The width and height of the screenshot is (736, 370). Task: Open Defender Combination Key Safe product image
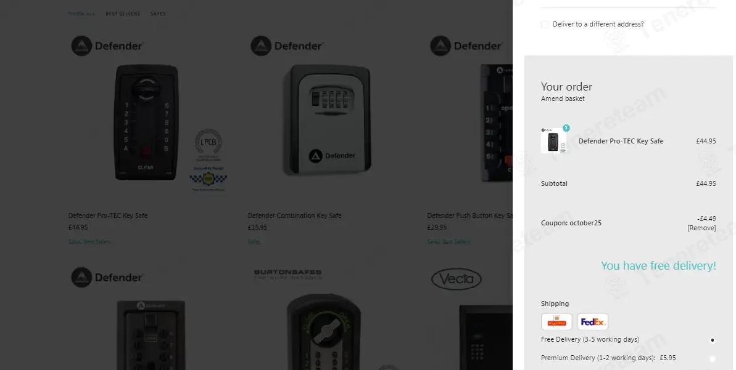(x=327, y=119)
